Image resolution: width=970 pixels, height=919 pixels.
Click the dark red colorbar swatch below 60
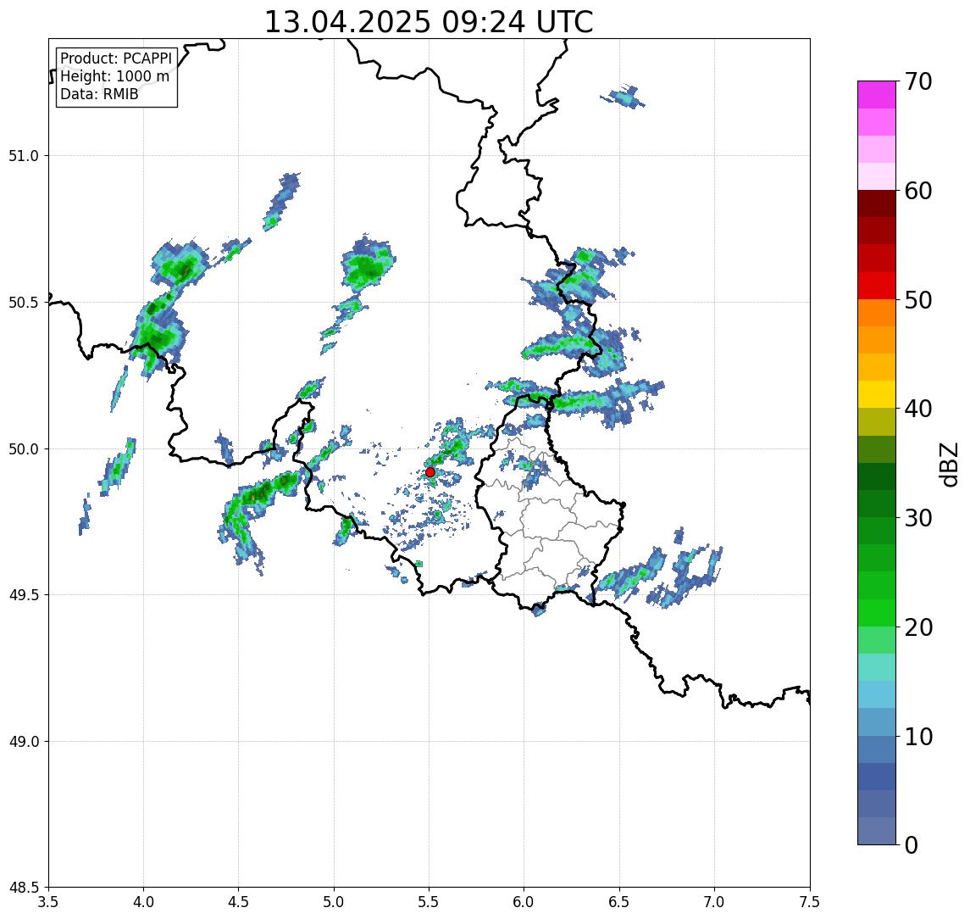coord(877,203)
